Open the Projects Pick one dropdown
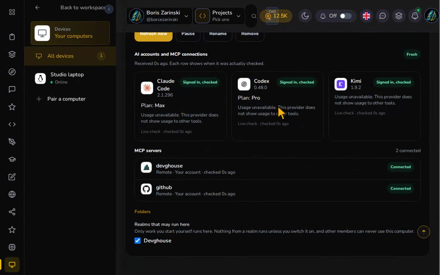Image resolution: width=440 pixels, height=275 pixels. (219, 16)
